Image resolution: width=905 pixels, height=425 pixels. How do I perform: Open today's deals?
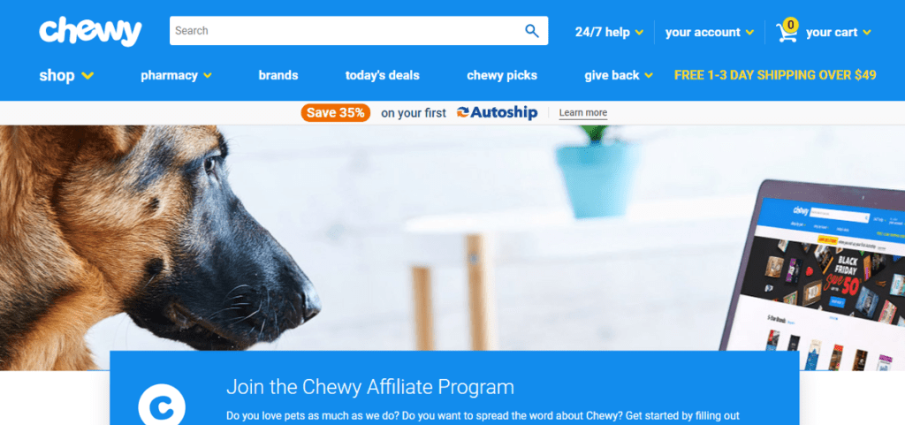pyautogui.click(x=382, y=75)
